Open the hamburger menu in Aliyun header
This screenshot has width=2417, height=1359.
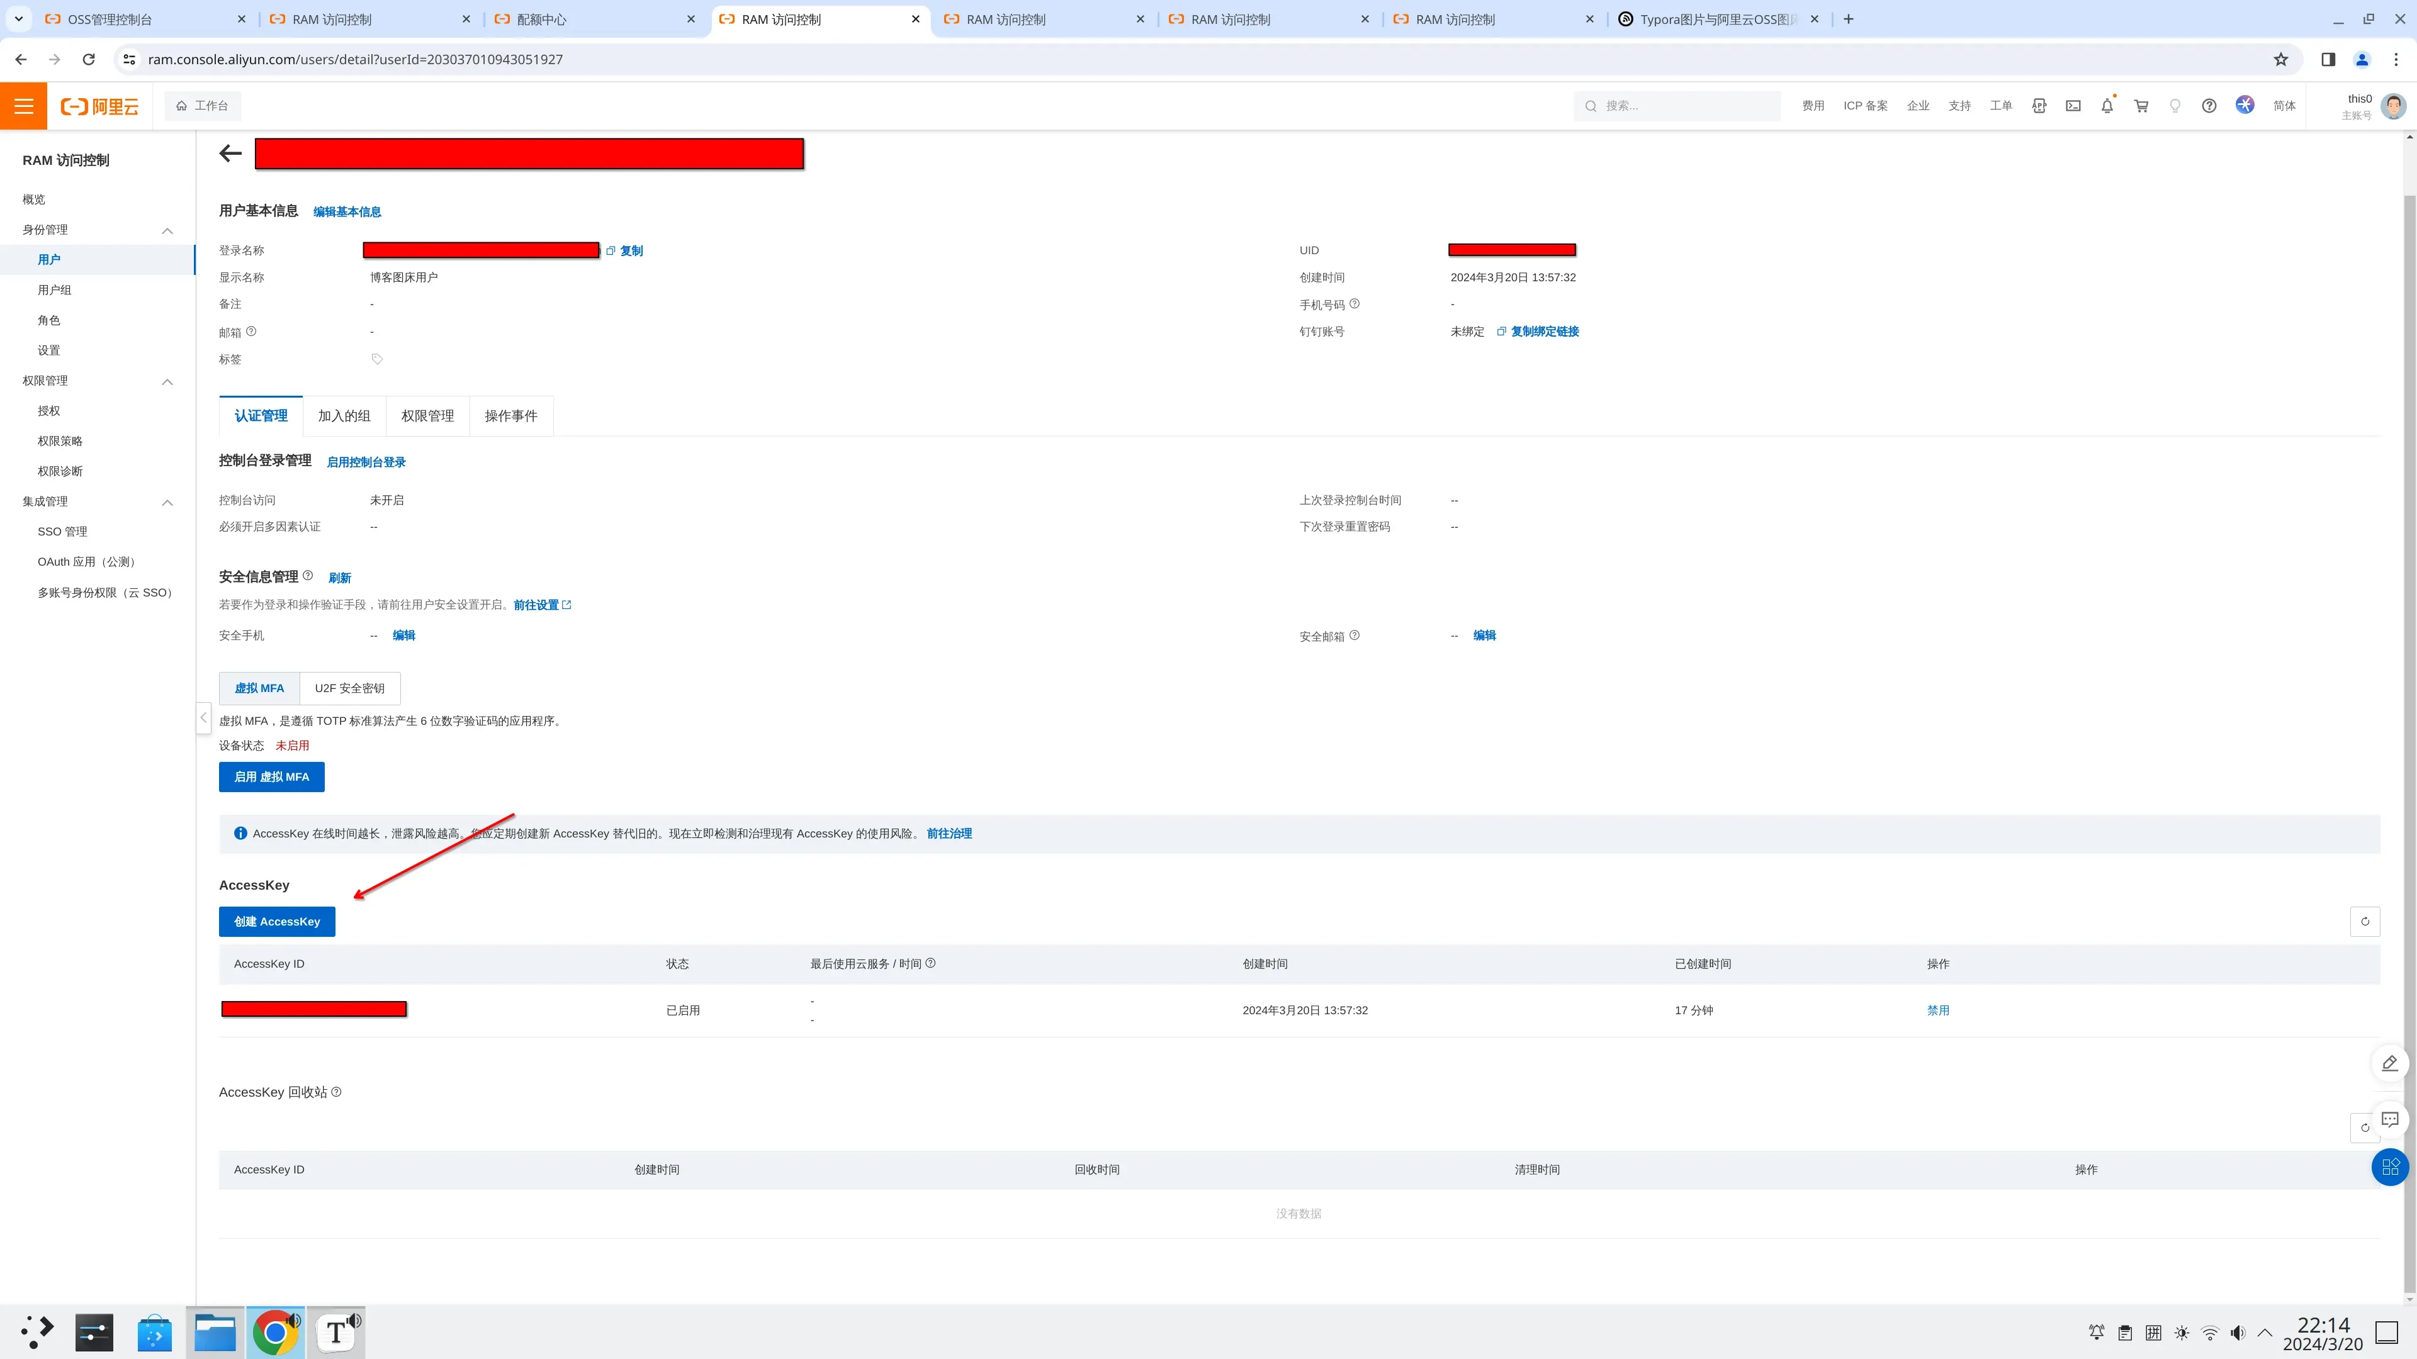click(x=23, y=106)
